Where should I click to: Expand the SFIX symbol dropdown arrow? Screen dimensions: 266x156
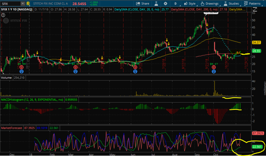coord(23,4)
